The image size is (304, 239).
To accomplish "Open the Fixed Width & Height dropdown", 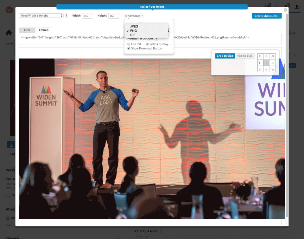I will [x=41, y=15].
